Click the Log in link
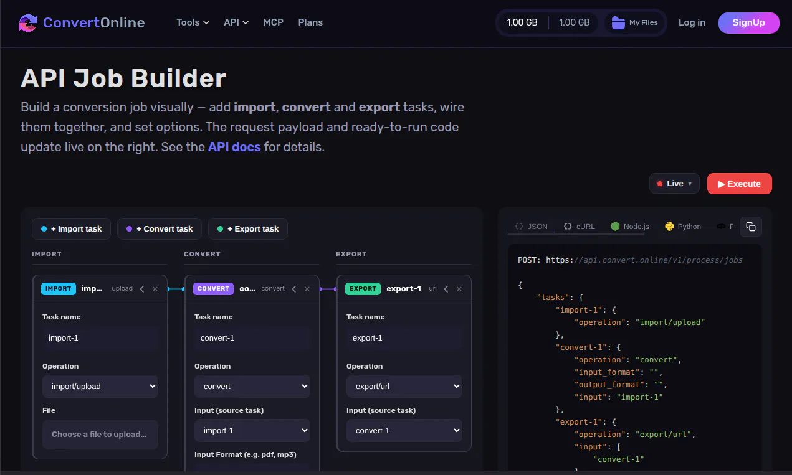Screen dimensions: 792x475 (692, 22)
